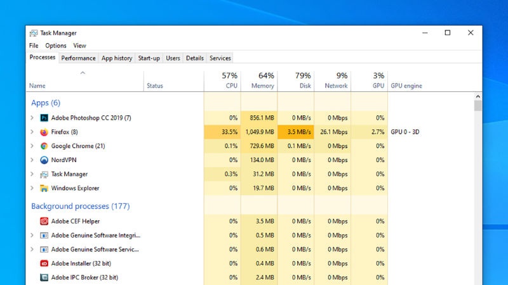Click the Windows Explorer folder icon
This screenshot has width=508, height=285.
point(44,188)
